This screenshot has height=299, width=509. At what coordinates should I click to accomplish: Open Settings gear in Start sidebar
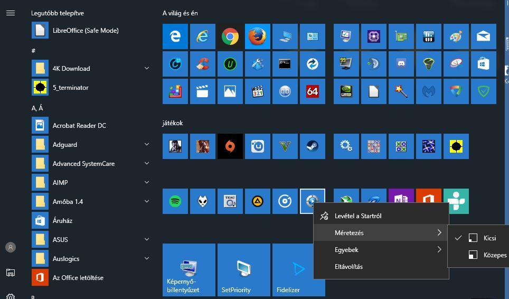pyautogui.click(x=11, y=296)
